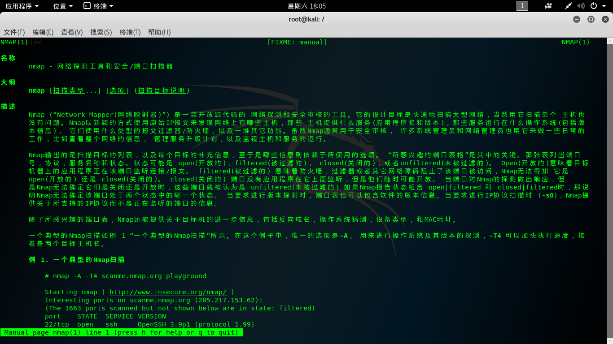The width and height of the screenshot is (613, 344).
Task: Click the volume speaker icon
Action: (581, 6)
